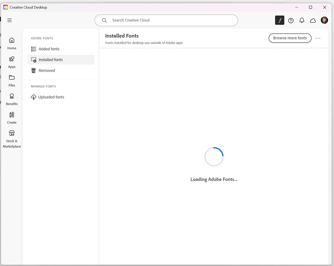Click the ADOBE FONTS section label
Screen dimensions: 334x266
point(42,38)
